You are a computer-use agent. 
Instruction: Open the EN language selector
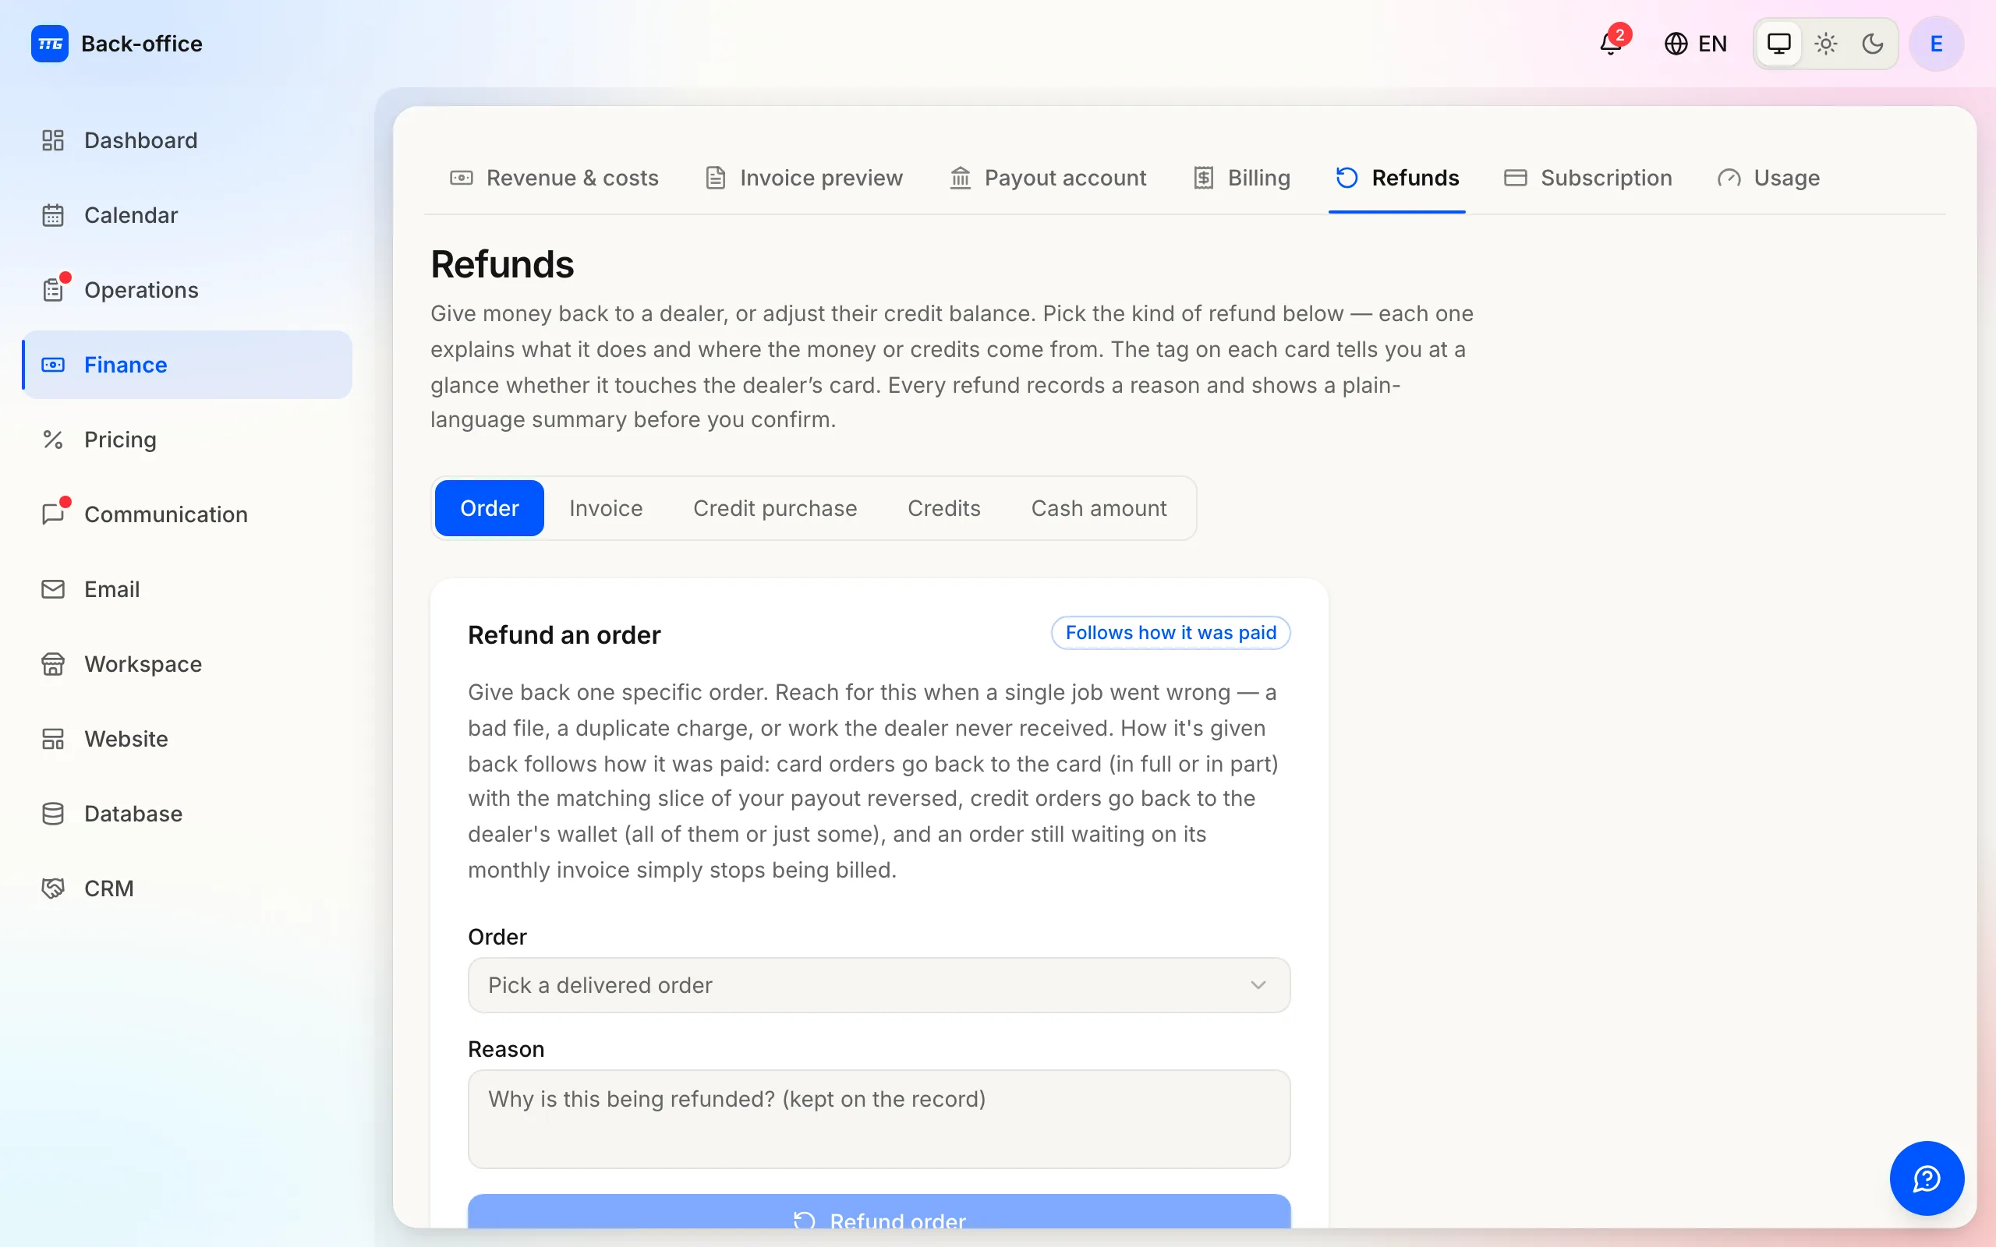[1696, 44]
